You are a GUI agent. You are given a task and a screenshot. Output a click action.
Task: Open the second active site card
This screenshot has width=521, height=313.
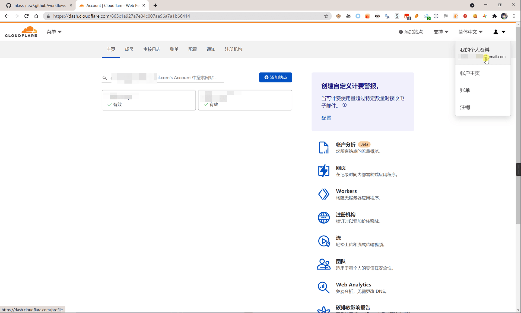coord(245,100)
